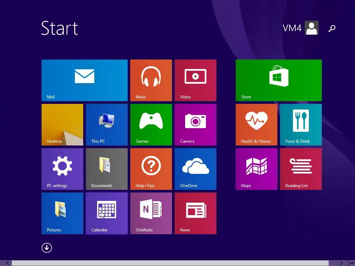Viewport: 355px width, 266px height.
Task: Click the horizontal scrollbar track
Action: [x=170, y=263]
